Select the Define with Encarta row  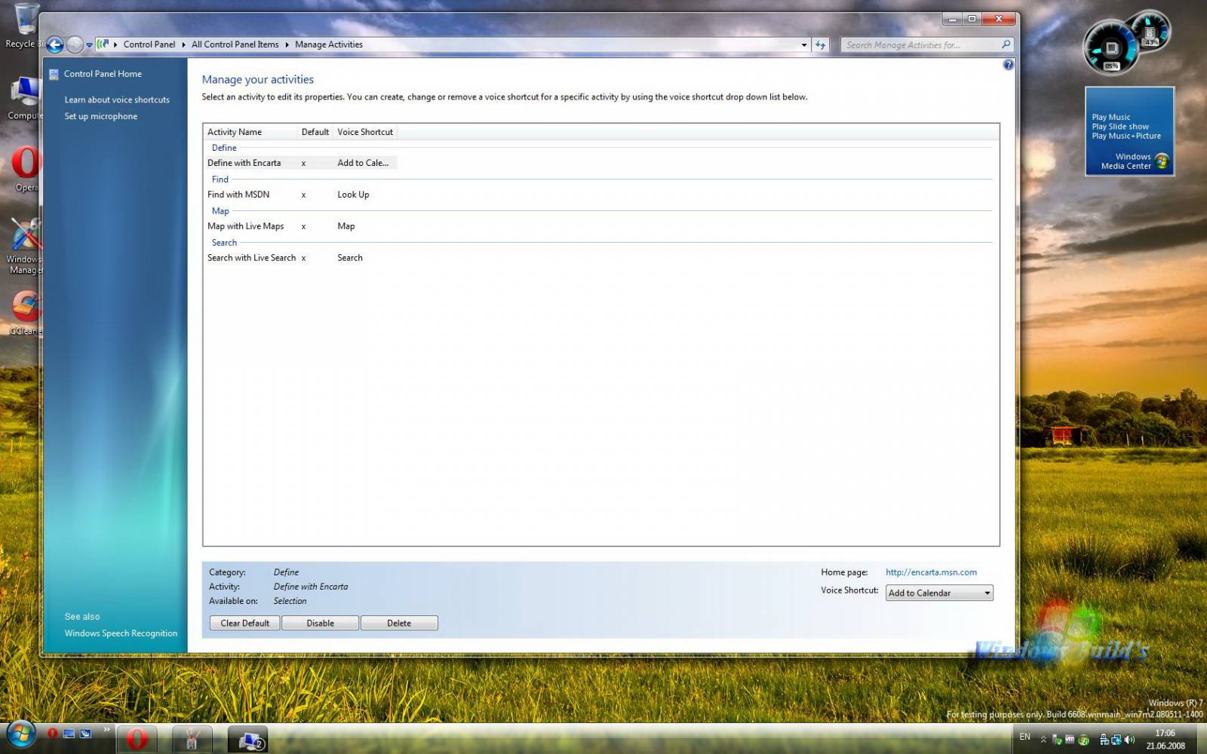[300, 163]
